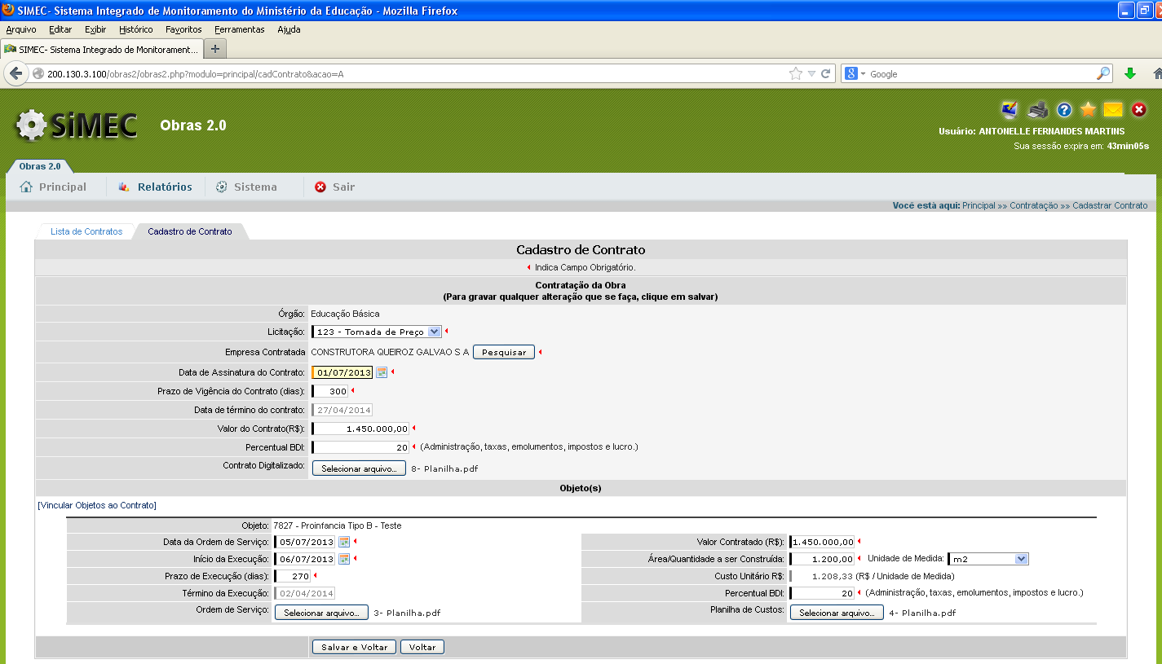Click the browser URL address bar
Image resolution: width=1162 pixels, height=664 pixels.
pos(408,73)
